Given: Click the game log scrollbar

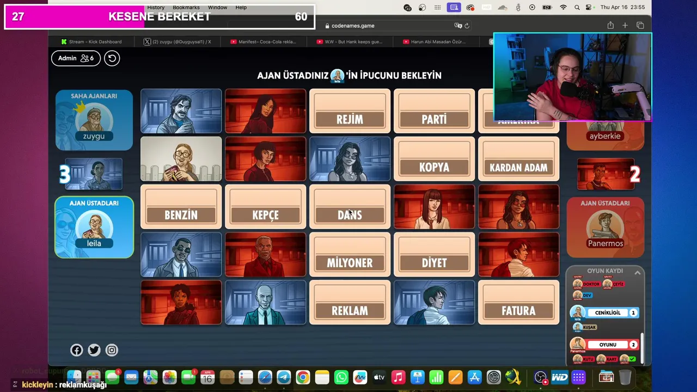Looking at the screenshot, I should pyautogui.click(x=641, y=348).
